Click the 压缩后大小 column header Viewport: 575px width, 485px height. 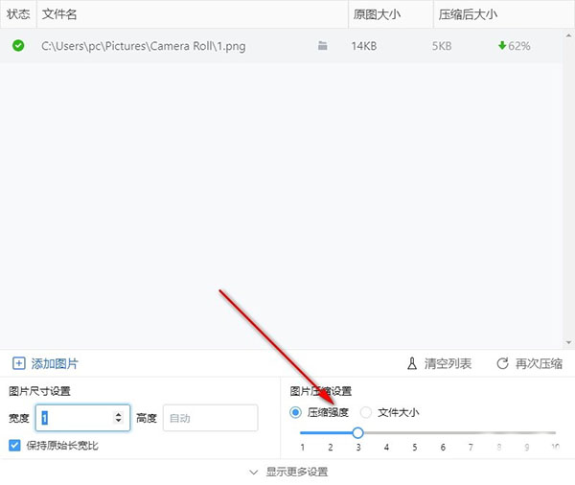pyautogui.click(x=467, y=14)
